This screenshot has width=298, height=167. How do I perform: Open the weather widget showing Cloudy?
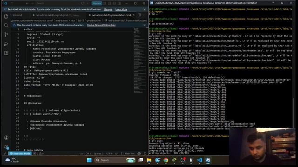click(12, 160)
